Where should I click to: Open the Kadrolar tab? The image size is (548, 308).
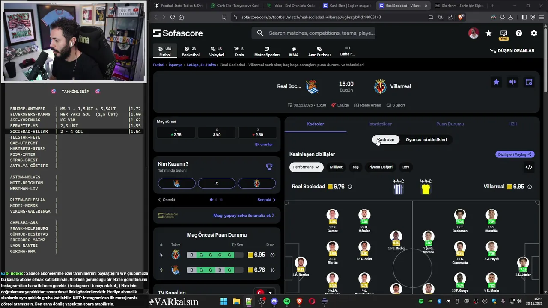[316, 124]
